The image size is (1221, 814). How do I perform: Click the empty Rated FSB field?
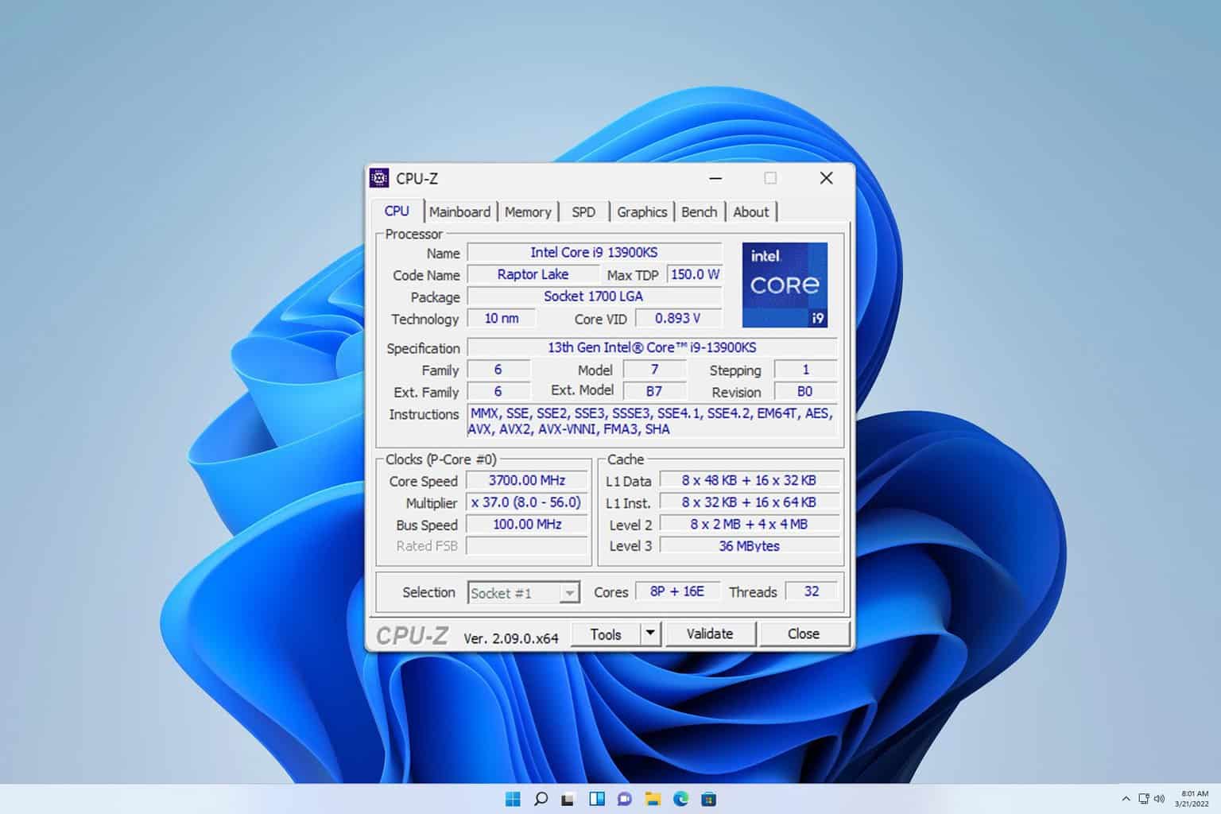(526, 545)
